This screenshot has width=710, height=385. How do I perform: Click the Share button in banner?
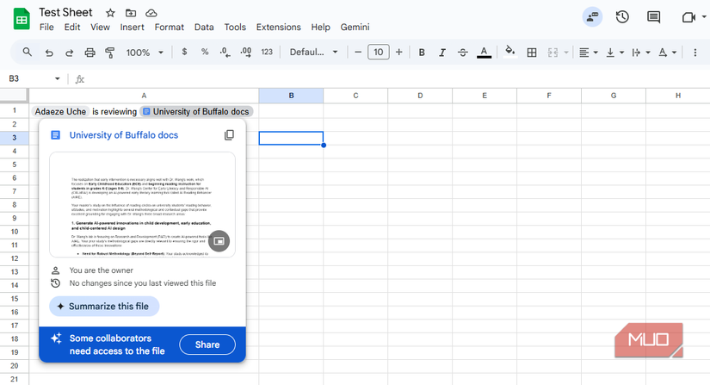[207, 345]
